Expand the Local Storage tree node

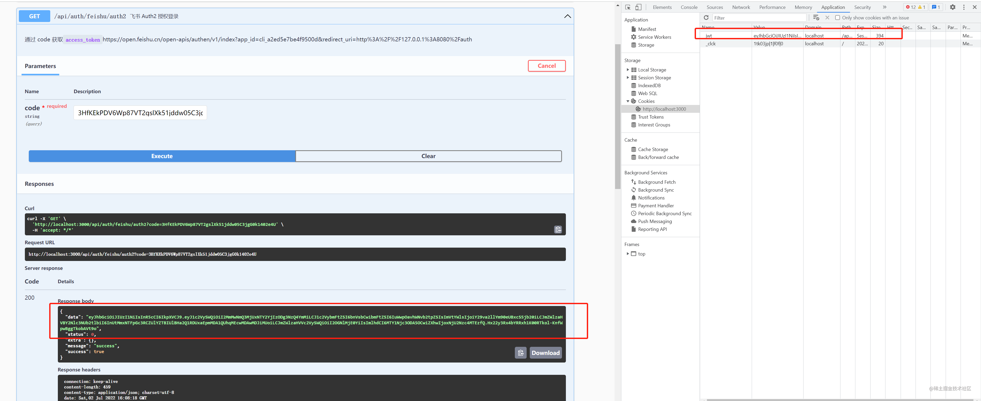pyautogui.click(x=628, y=70)
